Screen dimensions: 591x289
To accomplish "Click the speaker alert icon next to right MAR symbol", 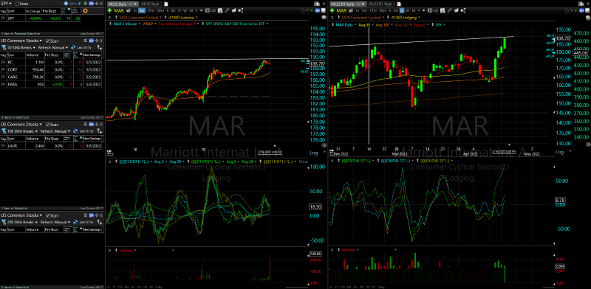I will click(x=351, y=10).
